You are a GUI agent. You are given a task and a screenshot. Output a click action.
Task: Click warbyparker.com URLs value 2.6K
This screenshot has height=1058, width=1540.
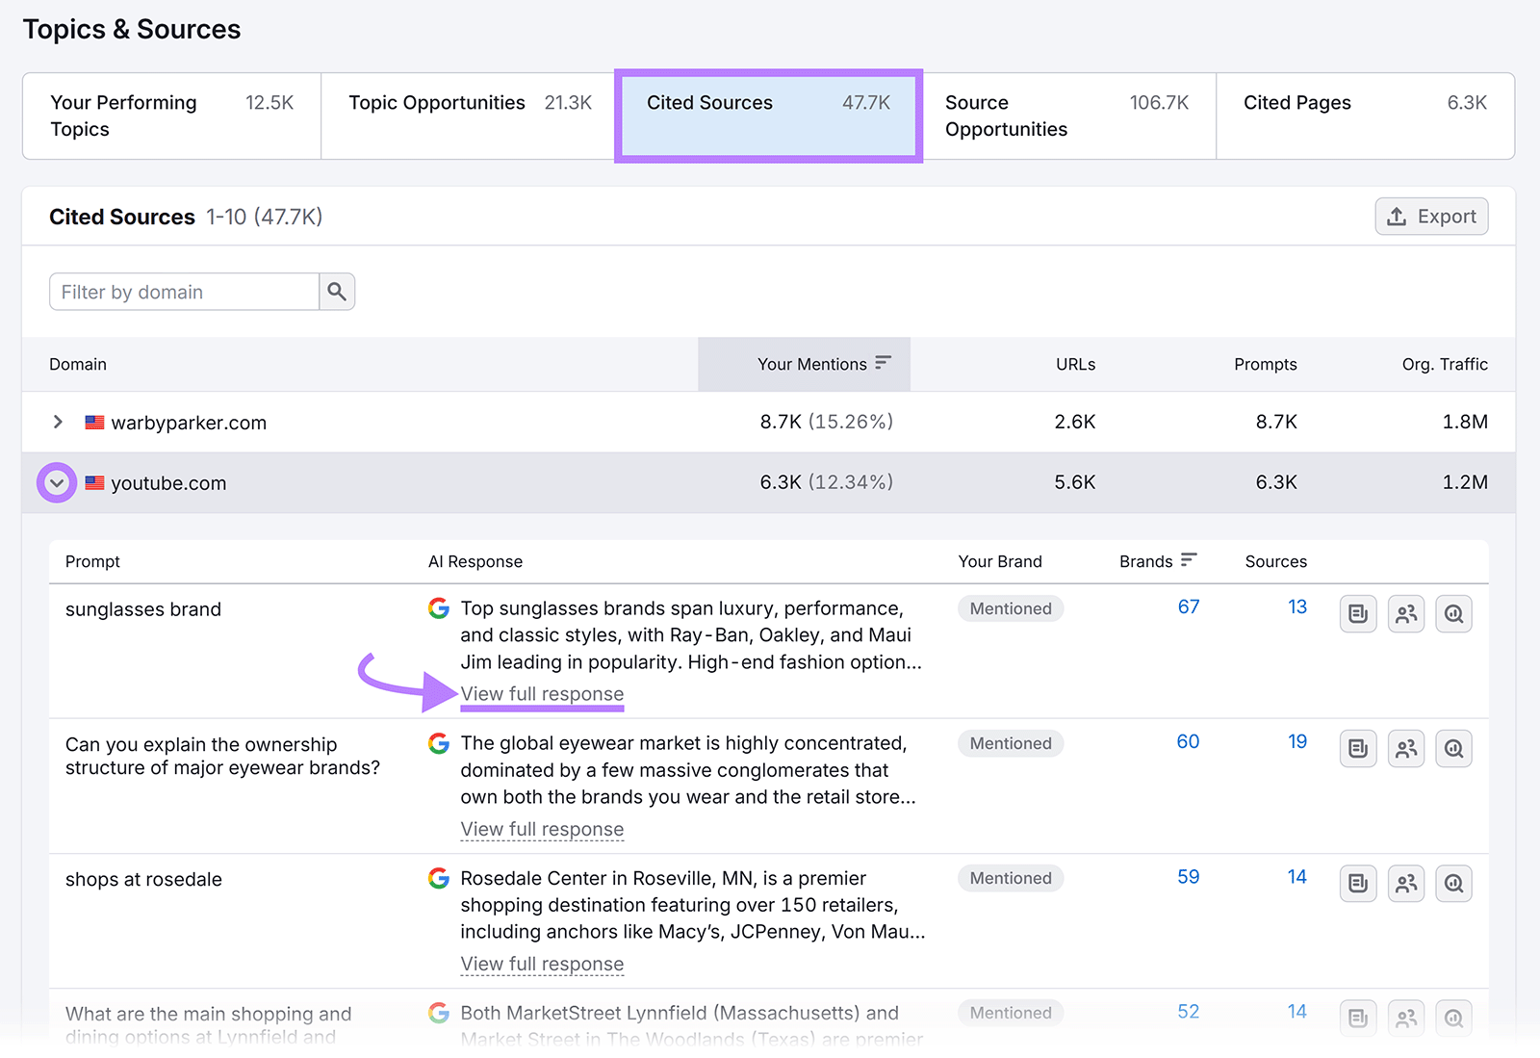point(1075,422)
